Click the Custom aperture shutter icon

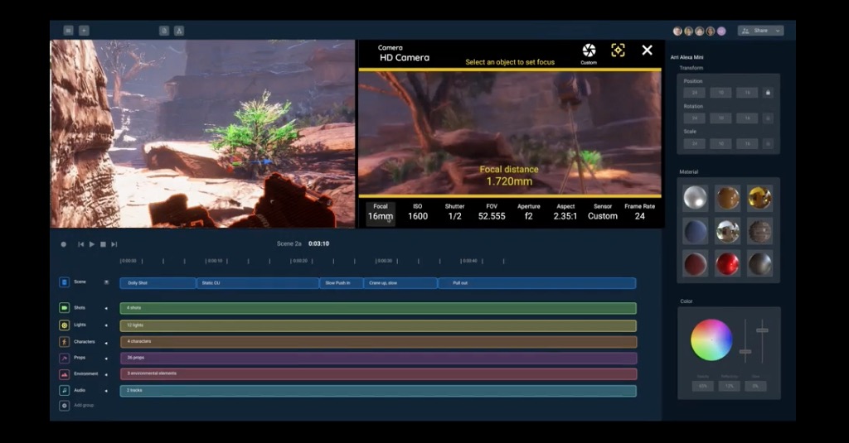[x=589, y=51]
